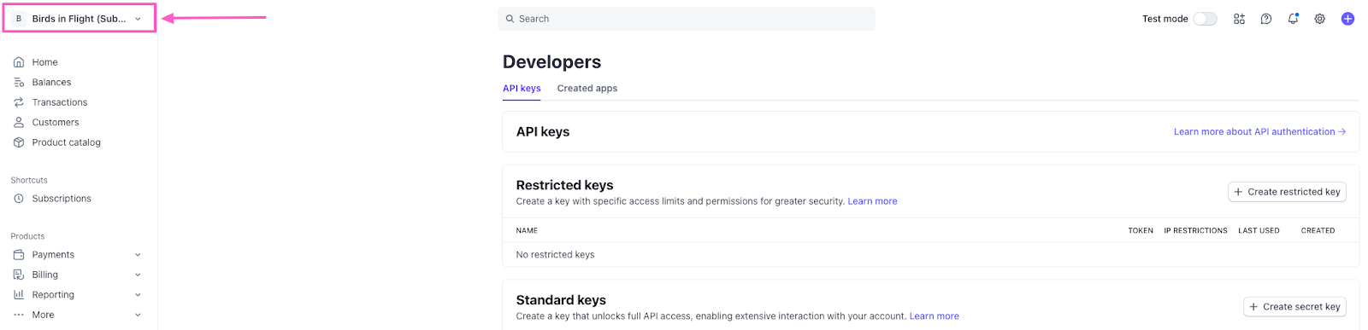1368x330 pixels.
Task: Click the Billing invoice icon
Action: coord(19,275)
